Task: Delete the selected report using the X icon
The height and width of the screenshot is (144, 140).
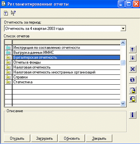Action: (x=132, y=69)
